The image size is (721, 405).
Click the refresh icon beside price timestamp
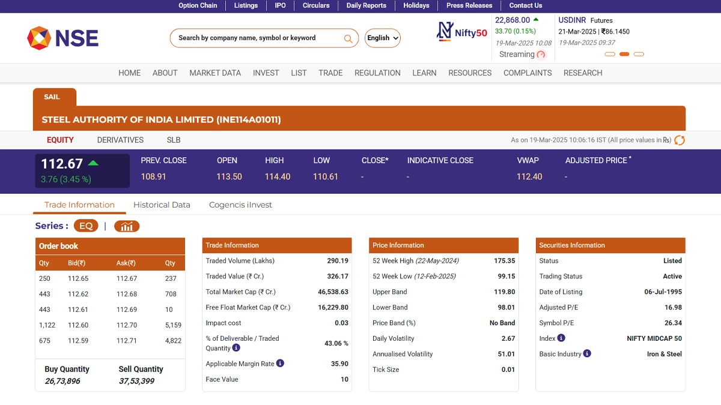(x=680, y=140)
